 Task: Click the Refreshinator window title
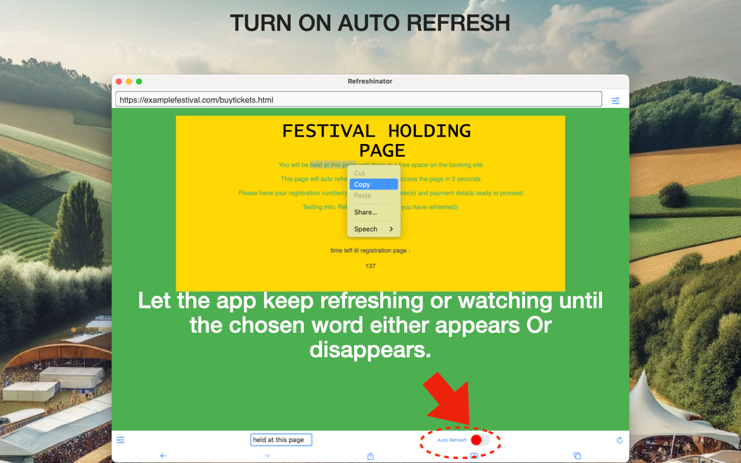370,81
